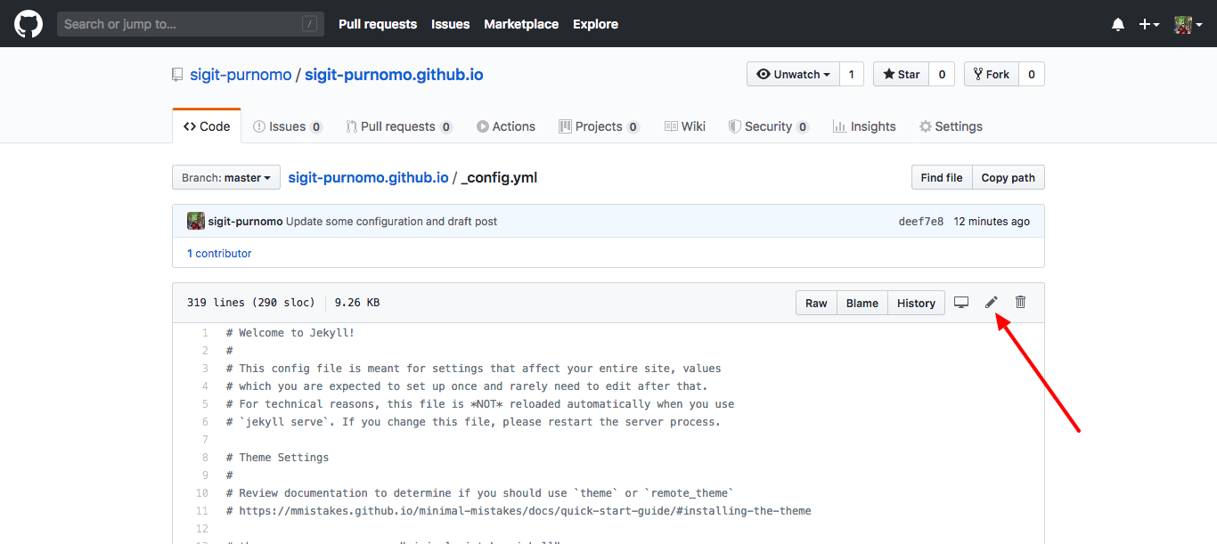
Task: Switch to the Actions tab
Action: [506, 126]
